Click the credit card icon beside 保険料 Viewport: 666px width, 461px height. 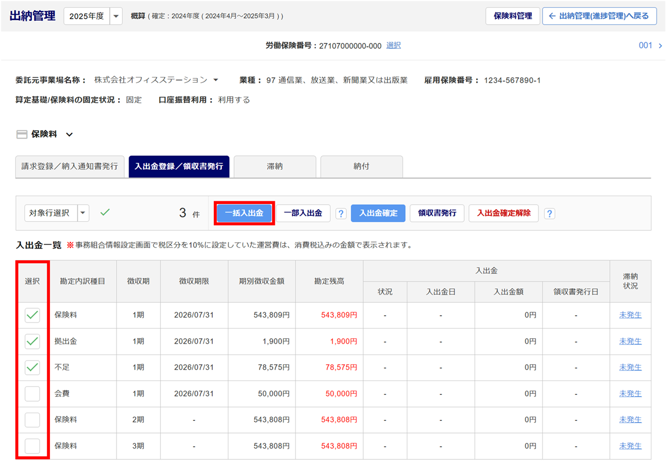[x=22, y=134]
